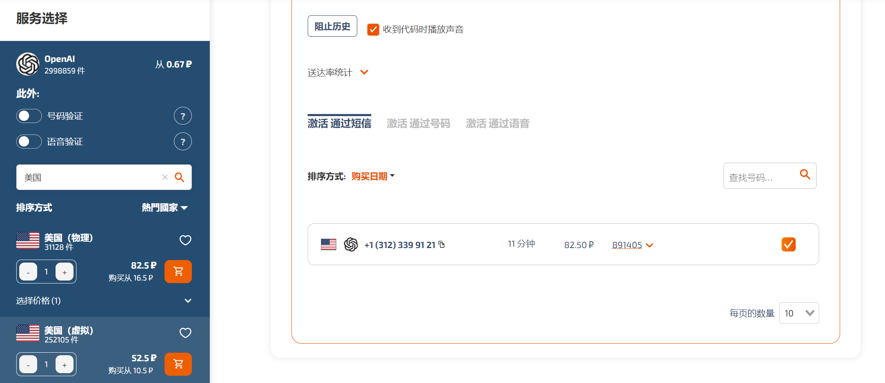This screenshot has width=885, height=383.
Task: Toggle the 号码验证 switch
Action: [29, 116]
